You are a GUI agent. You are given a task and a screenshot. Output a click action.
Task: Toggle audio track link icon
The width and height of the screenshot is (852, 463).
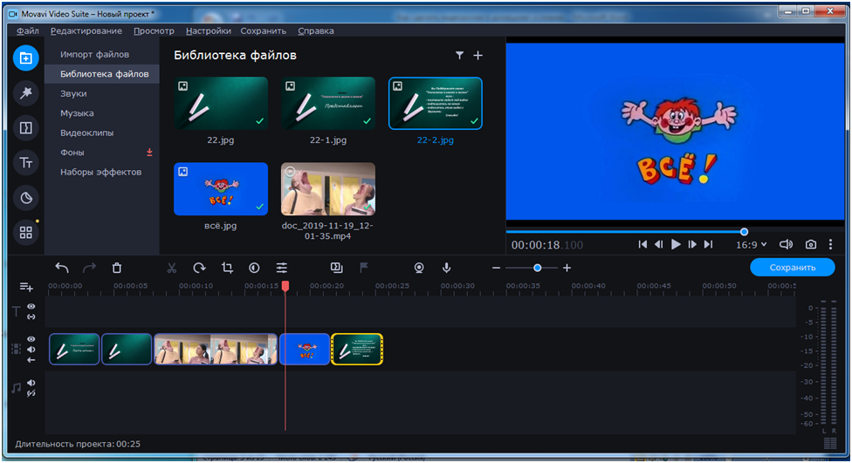click(31, 393)
